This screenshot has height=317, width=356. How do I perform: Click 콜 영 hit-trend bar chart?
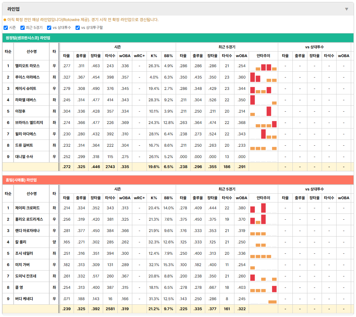coord(263,287)
